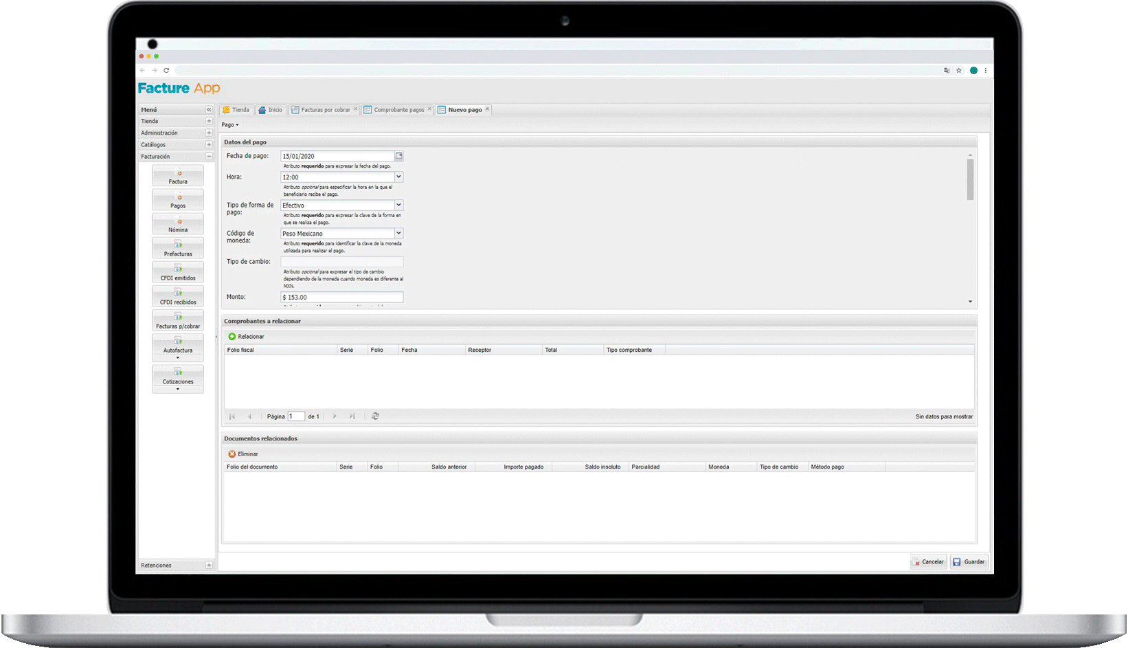Image resolution: width=1128 pixels, height=648 pixels.
Task: Open the Factura module in sidebar
Action: tap(178, 176)
